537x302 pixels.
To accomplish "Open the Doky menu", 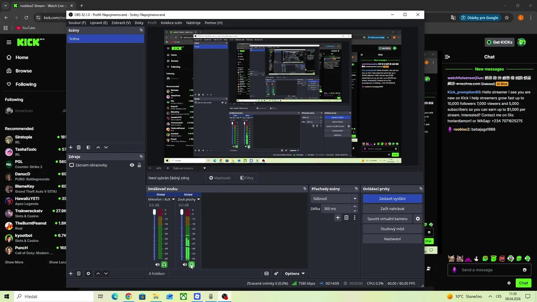I will [139, 23].
